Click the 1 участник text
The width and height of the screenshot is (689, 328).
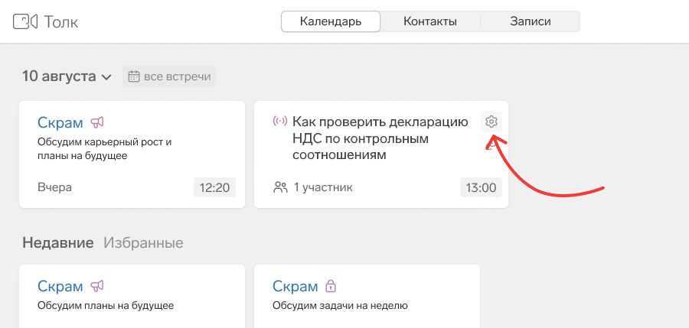pyautogui.click(x=323, y=188)
